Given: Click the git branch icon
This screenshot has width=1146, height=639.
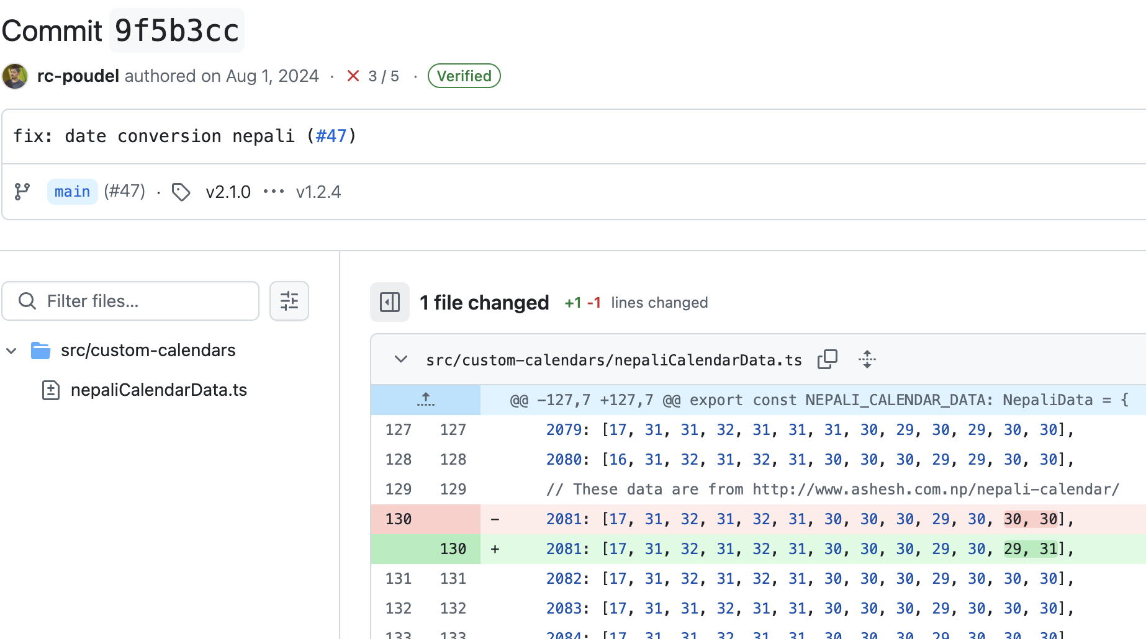Looking at the screenshot, I should (22, 192).
